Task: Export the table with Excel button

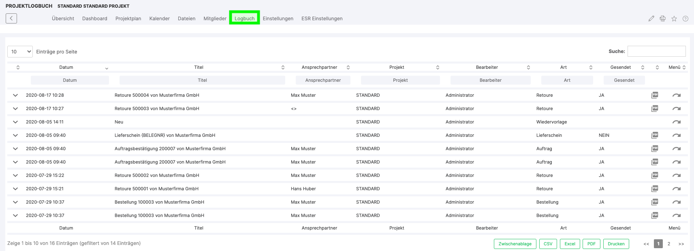Action: pos(570,244)
